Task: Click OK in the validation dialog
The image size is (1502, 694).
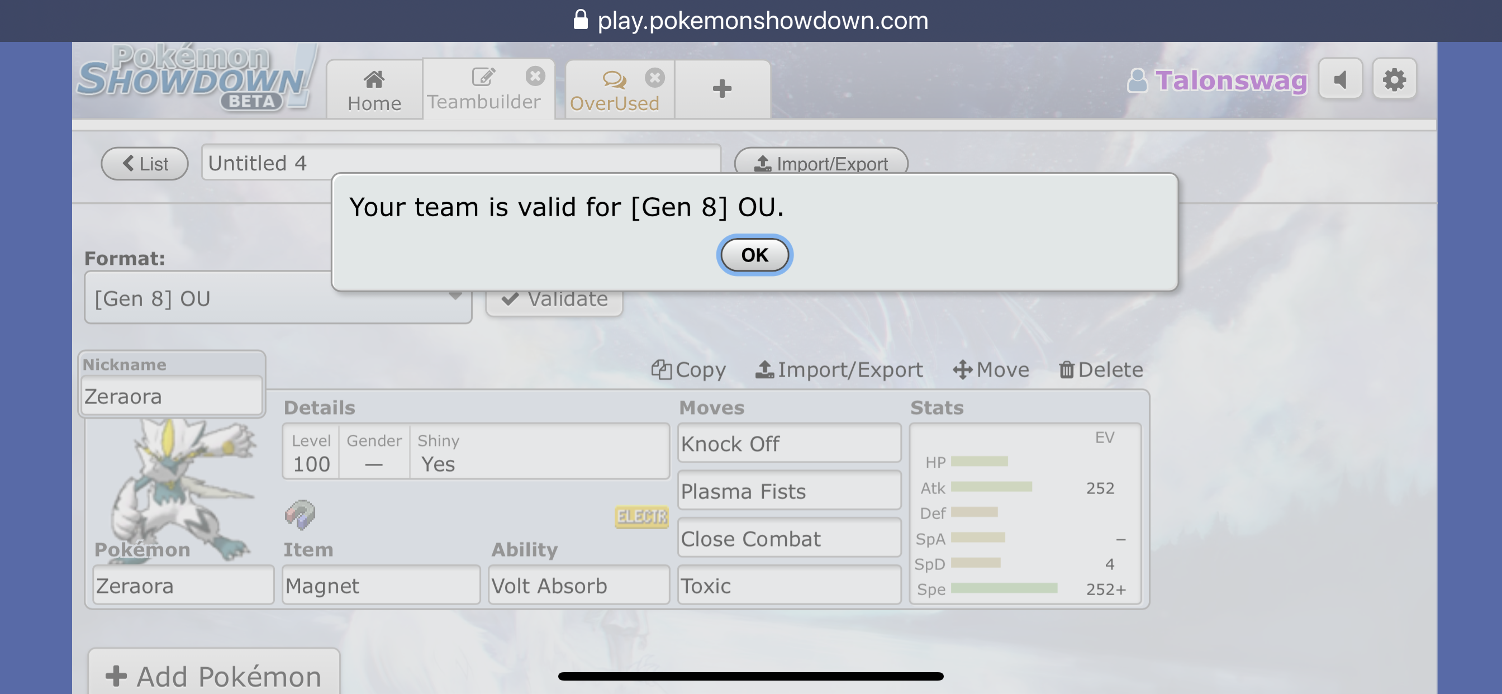Action: [x=754, y=255]
